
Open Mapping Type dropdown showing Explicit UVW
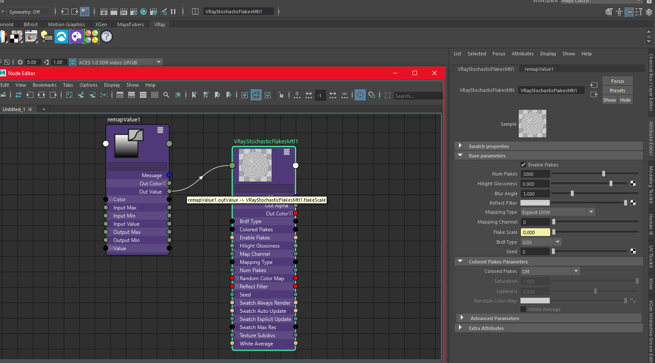[x=557, y=212]
